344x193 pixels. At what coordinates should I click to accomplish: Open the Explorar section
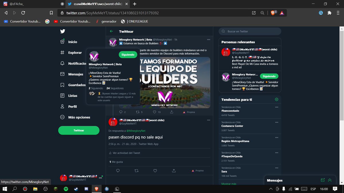[x=71, y=53]
